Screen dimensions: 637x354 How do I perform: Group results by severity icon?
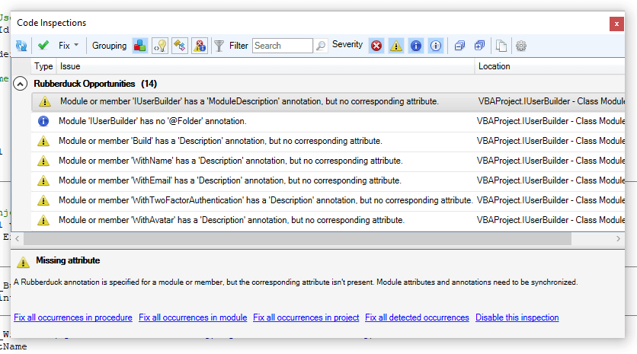point(199,46)
